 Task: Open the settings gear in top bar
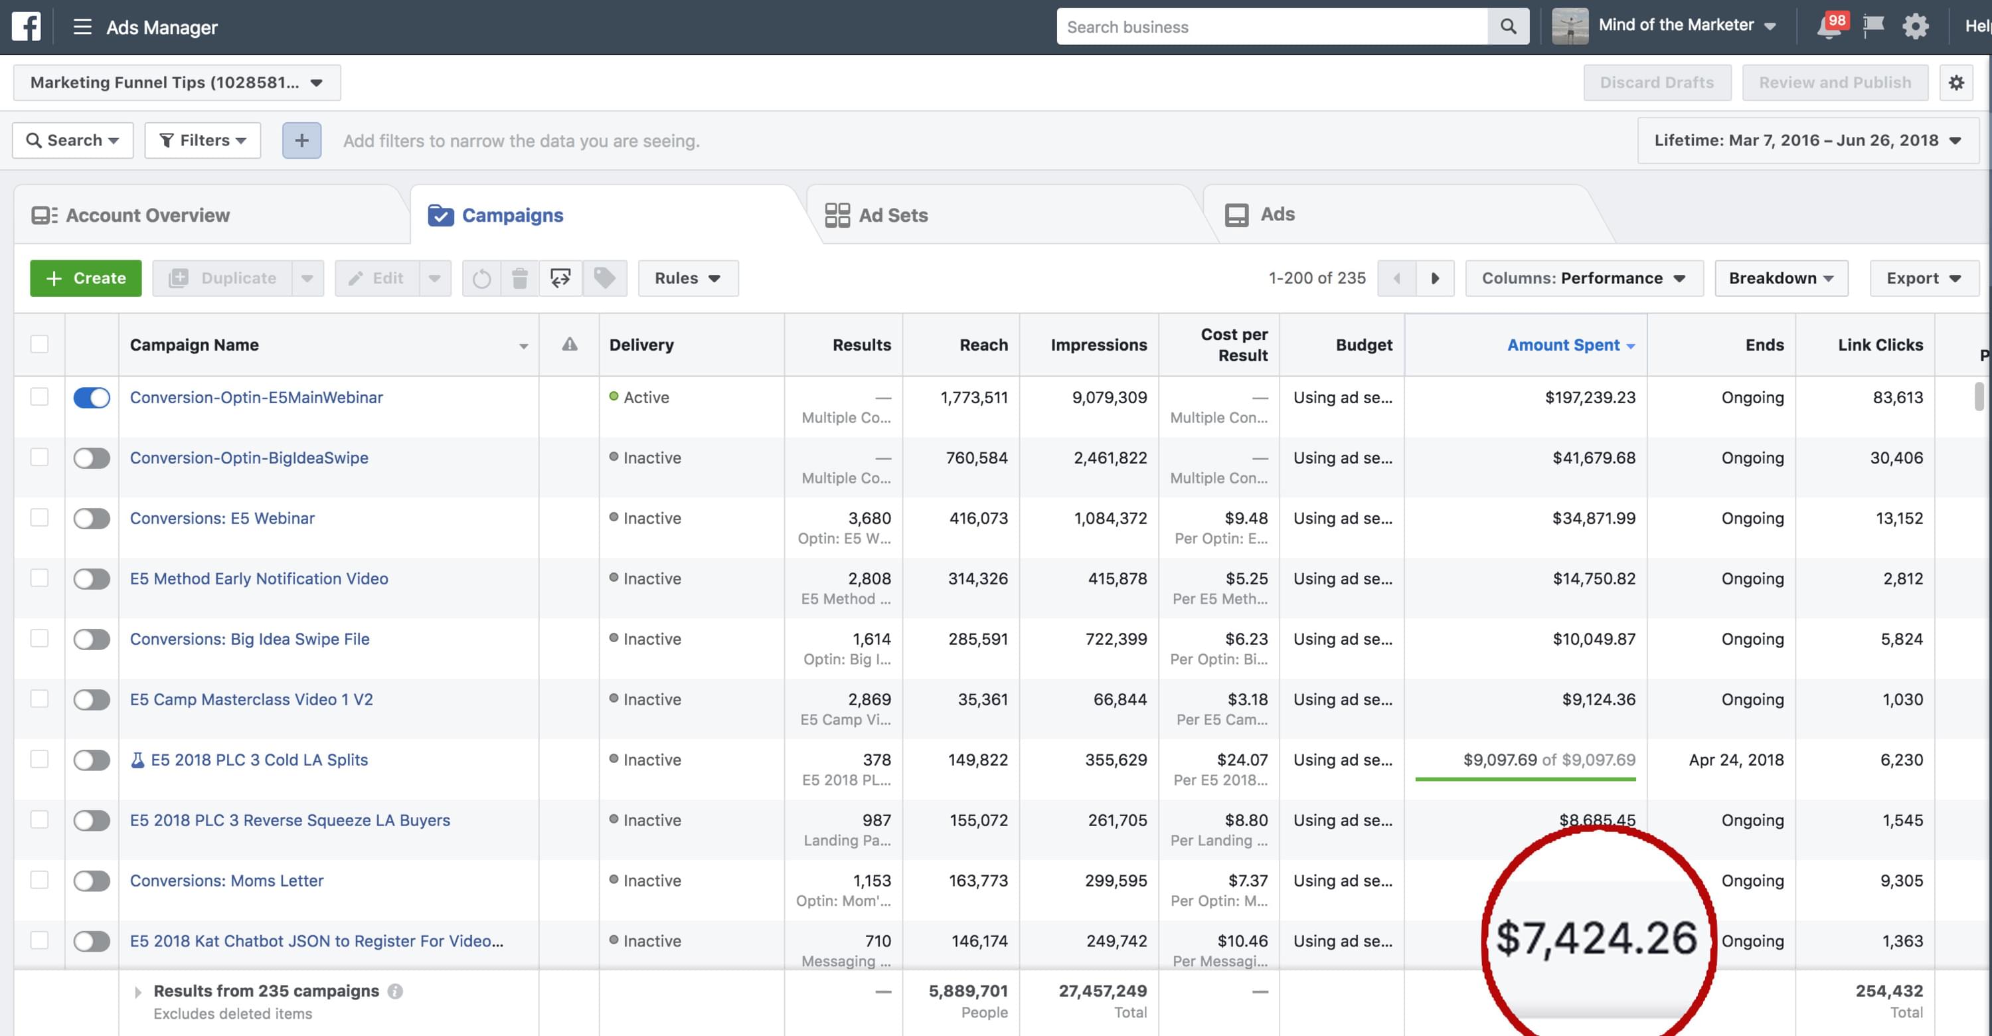coord(1916,27)
